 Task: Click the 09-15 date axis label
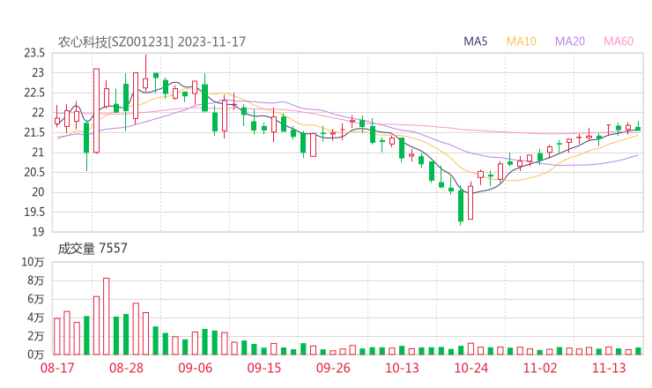[x=264, y=368]
